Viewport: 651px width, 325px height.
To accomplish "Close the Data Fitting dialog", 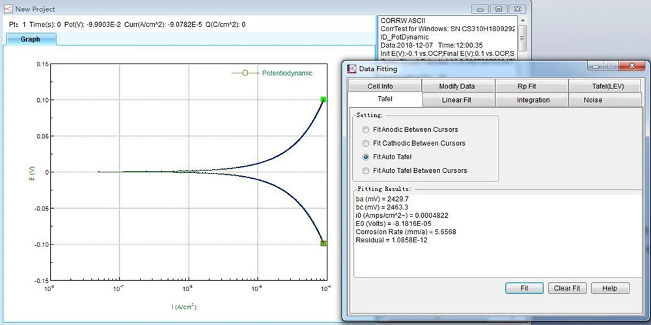I will (x=632, y=66).
